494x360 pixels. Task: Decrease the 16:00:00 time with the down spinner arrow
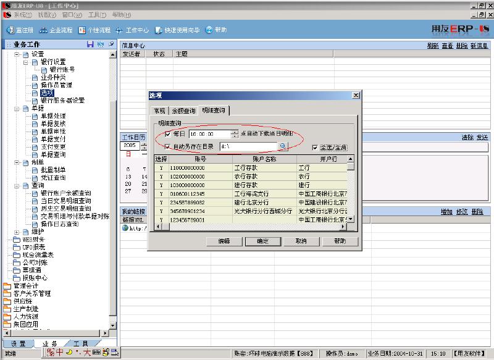(x=234, y=136)
